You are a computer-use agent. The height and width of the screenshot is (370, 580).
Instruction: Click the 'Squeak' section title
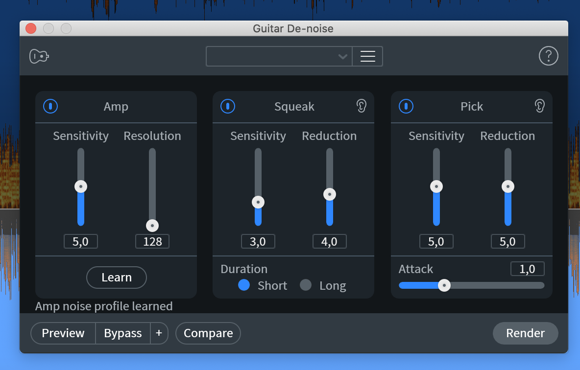[294, 107]
